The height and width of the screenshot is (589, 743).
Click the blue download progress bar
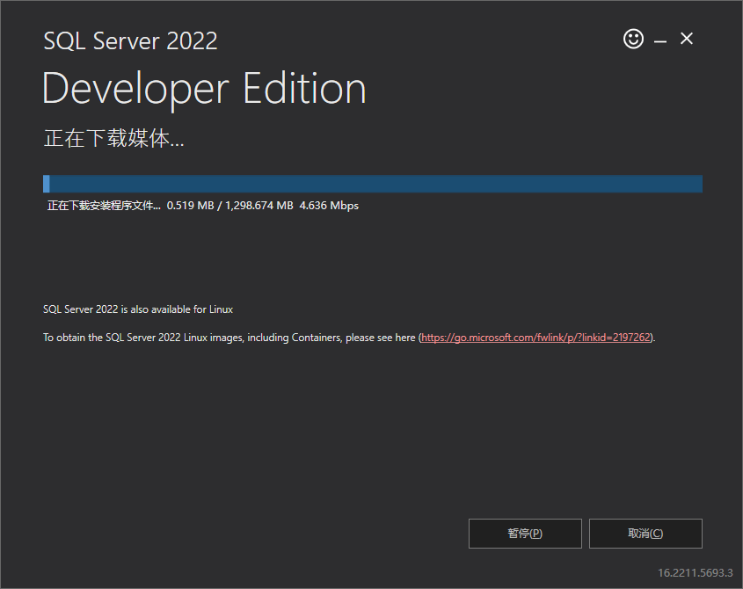coord(372,184)
